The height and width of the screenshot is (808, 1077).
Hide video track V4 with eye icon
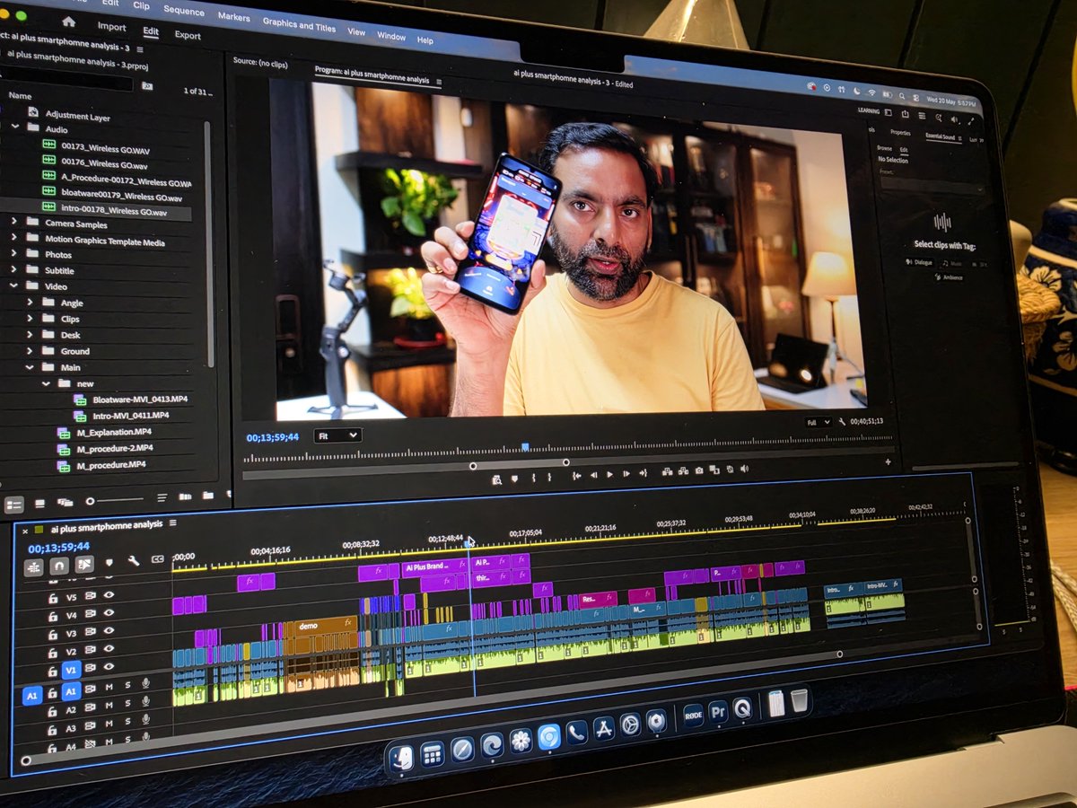(109, 612)
